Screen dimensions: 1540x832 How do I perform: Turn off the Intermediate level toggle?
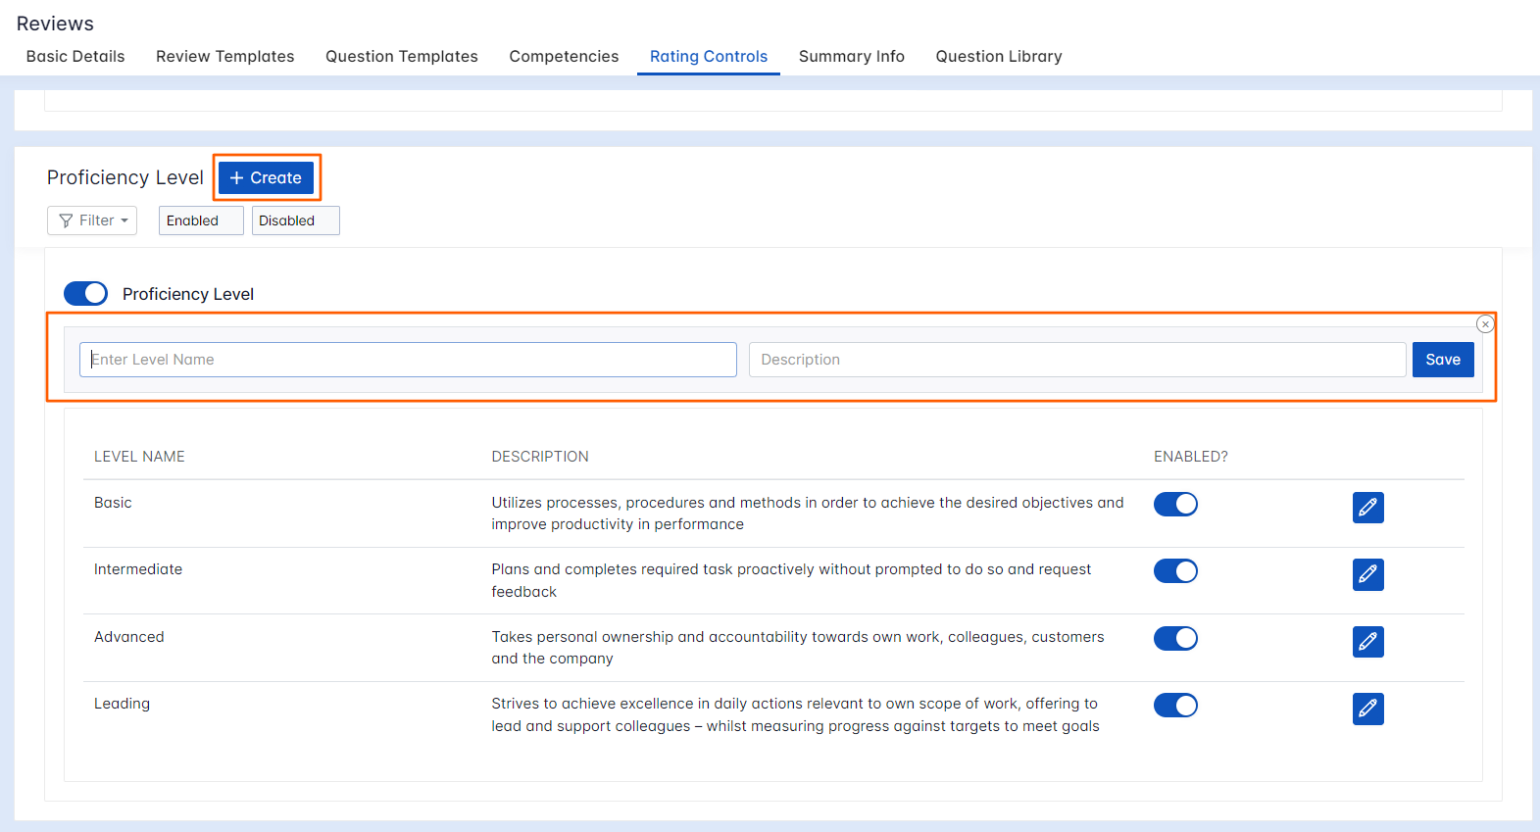click(1175, 571)
